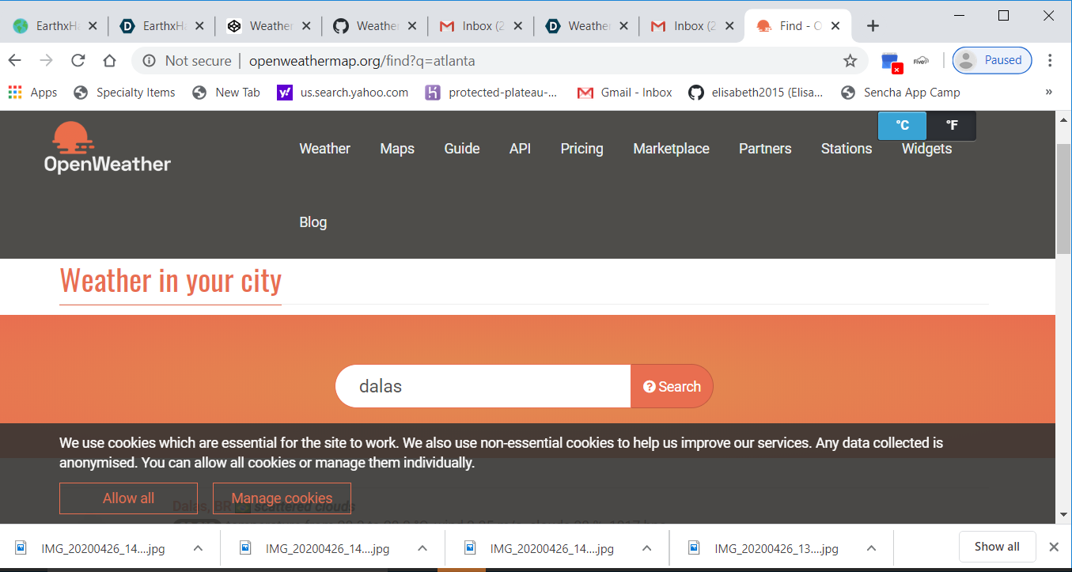Image resolution: width=1072 pixels, height=572 pixels.
Task: Click Allow all cookies button
Action: click(x=128, y=498)
